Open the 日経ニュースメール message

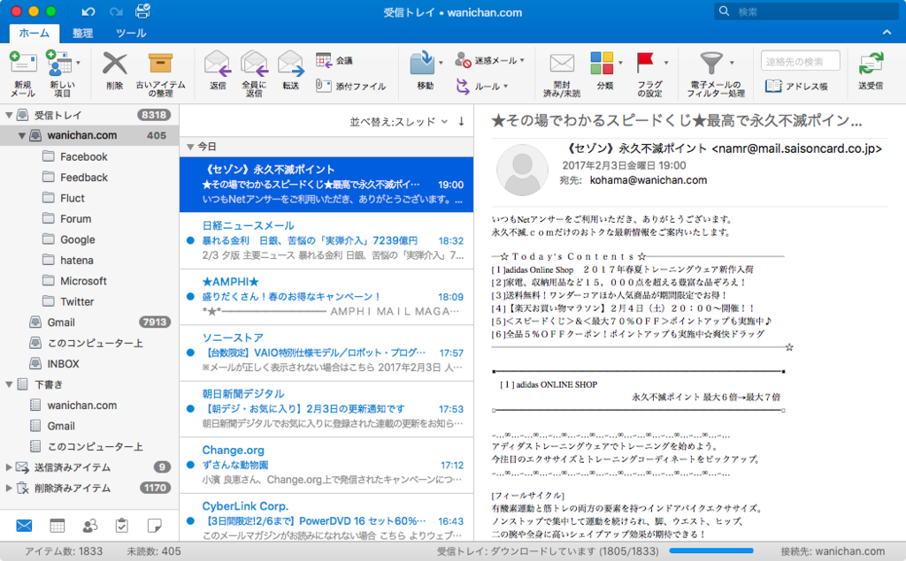pyautogui.click(x=326, y=240)
